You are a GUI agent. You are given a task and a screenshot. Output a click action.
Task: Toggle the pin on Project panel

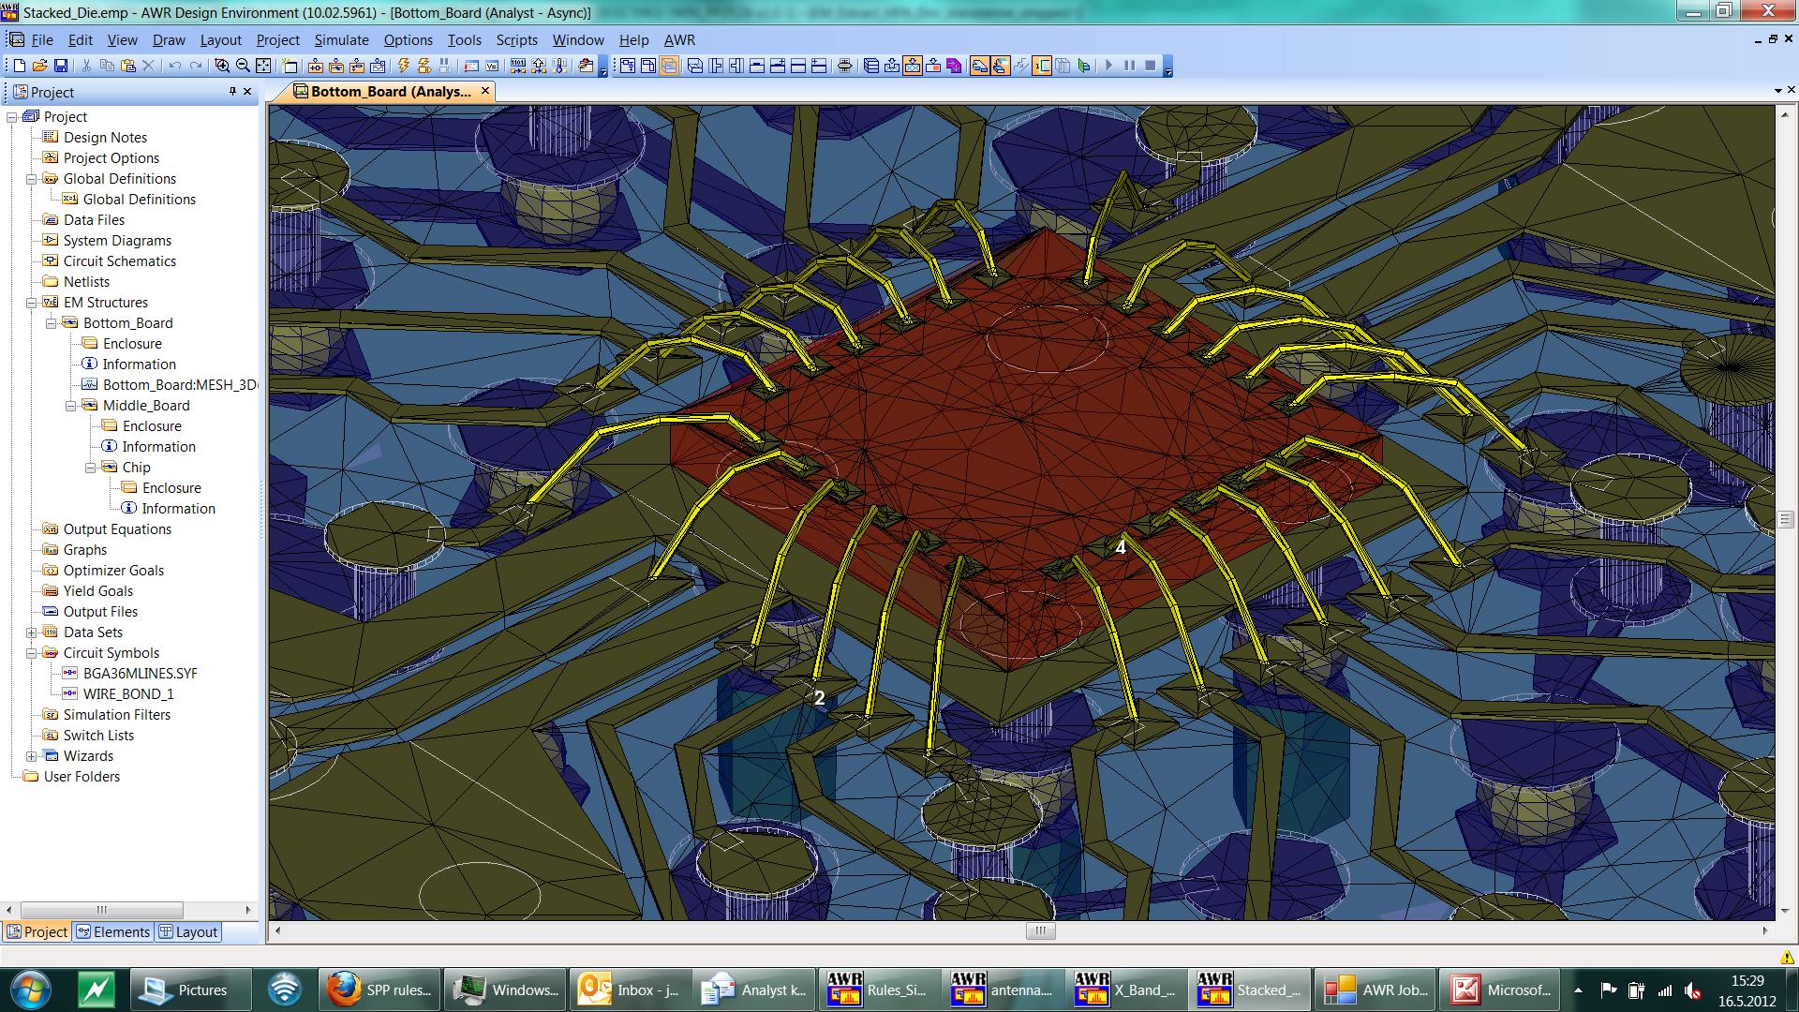[x=232, y=92]
